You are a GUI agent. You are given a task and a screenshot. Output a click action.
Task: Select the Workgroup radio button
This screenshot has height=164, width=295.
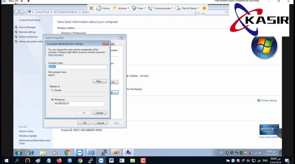[x=52, y=100]
